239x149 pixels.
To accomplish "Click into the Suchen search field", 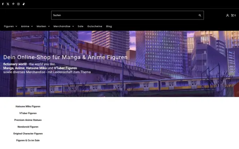I will tap(125, 15).
